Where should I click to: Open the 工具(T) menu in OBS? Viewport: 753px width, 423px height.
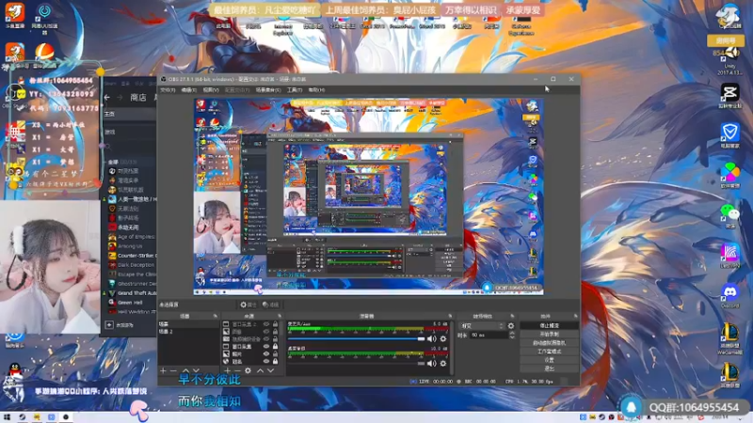click(x=295, y=90)
